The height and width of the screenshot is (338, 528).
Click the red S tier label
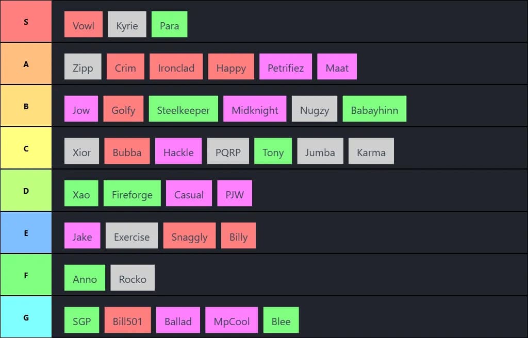click(26, 22)
